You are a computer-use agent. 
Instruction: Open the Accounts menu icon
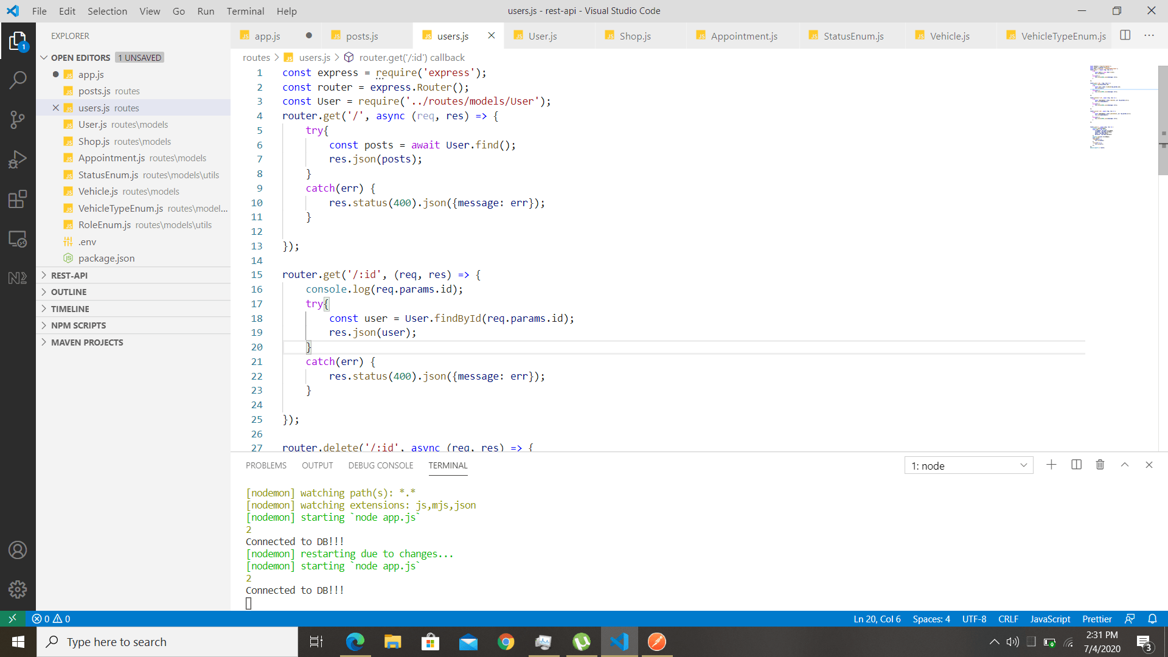coord(18,550)
